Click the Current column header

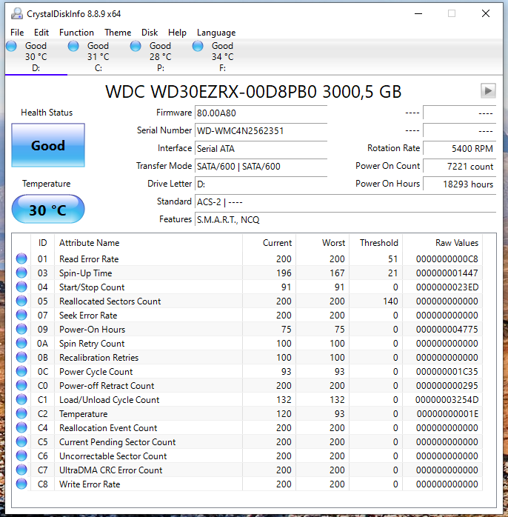coord(269,243)
